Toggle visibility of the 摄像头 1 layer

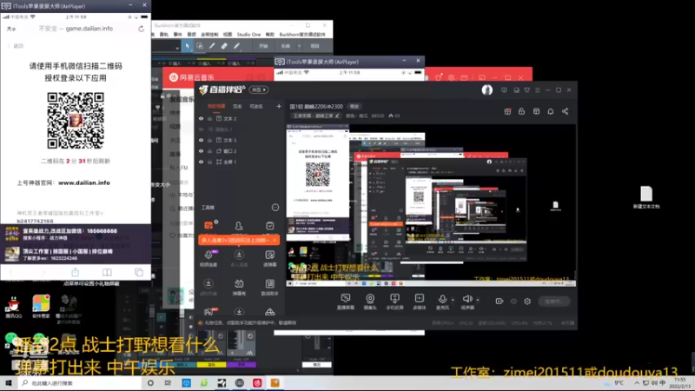[202, 129]
